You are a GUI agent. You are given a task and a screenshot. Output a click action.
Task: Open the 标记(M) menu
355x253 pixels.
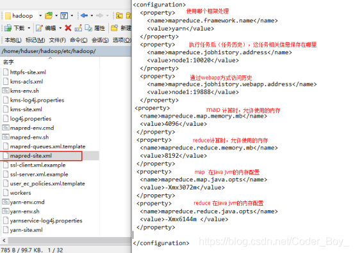[35, 40]
